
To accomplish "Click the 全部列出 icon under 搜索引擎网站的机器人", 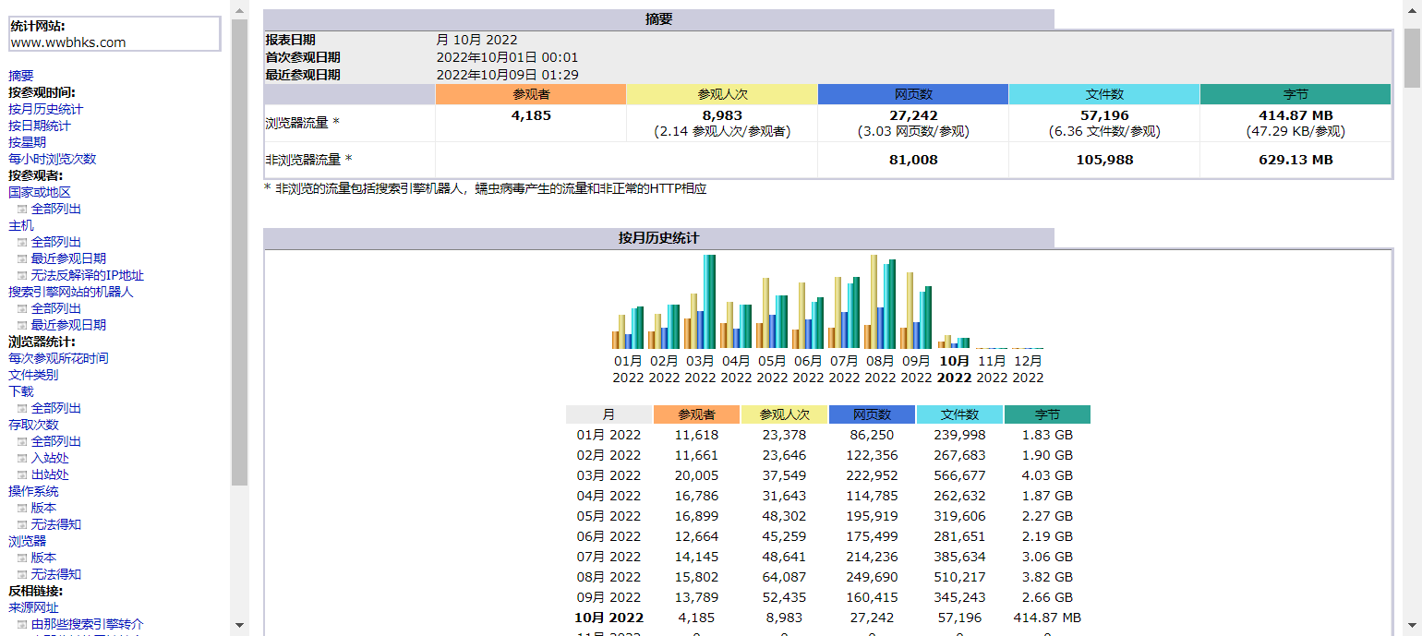I will [22, 308].
